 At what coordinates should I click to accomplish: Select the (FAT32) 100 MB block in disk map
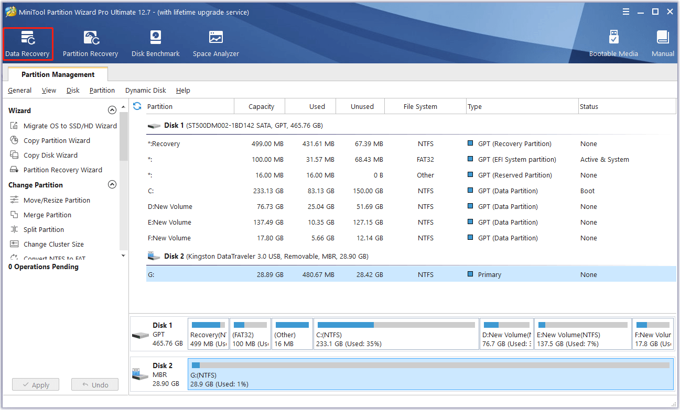click(x=251, y=334)
